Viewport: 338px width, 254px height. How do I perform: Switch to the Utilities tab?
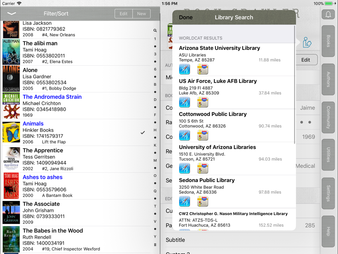tap(328, 155)
